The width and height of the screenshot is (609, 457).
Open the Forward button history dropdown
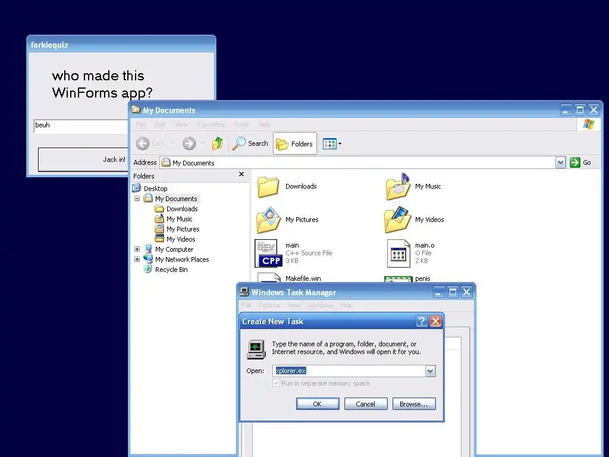point(203,143)
